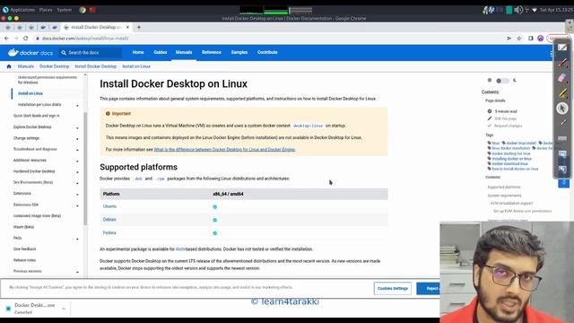Open the Chrome profile avatar
The width and height of the screenshot is (574, 323).
(540, 38)
